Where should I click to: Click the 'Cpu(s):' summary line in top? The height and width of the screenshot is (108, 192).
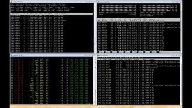(x=43, y=7)
